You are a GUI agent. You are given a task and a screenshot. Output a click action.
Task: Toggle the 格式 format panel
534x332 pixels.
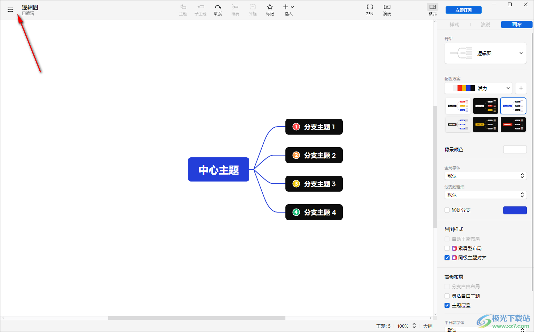433,10
